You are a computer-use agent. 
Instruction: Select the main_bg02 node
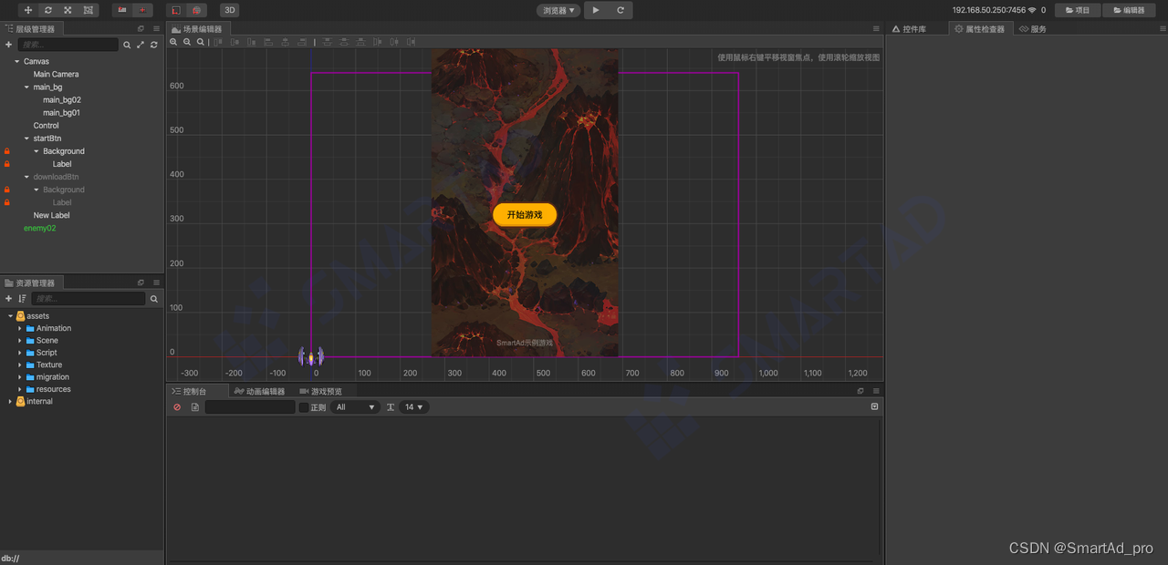[61, 100]
